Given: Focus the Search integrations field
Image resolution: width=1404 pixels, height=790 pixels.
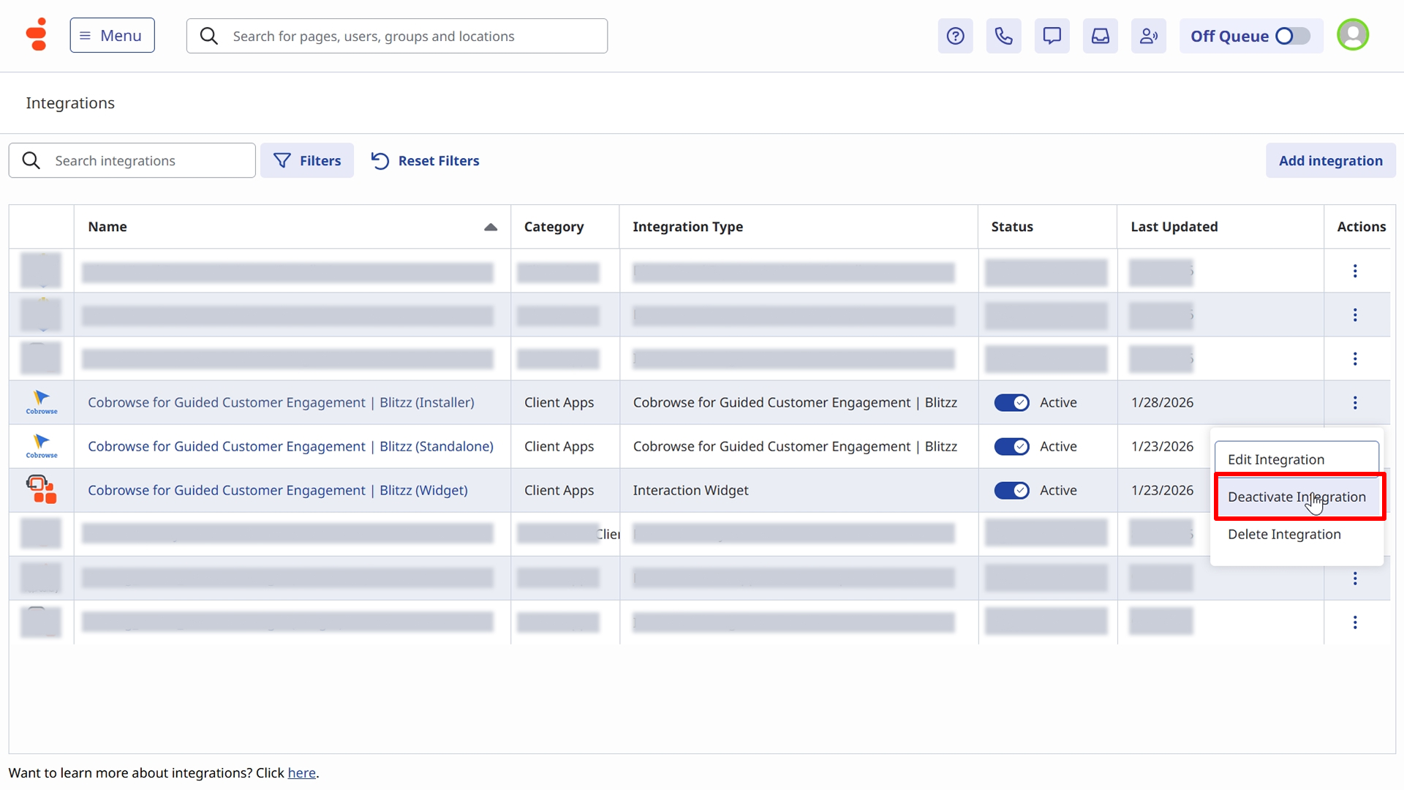Looking at the screenshot, I should (x=146, y=160).
